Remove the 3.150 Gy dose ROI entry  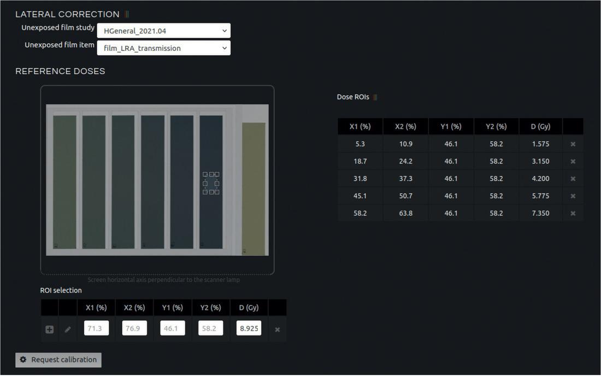point(573,162)
